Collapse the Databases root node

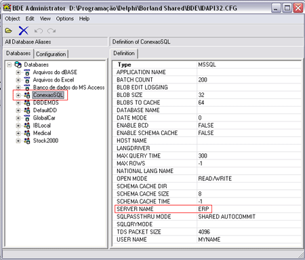pos(9,65)
